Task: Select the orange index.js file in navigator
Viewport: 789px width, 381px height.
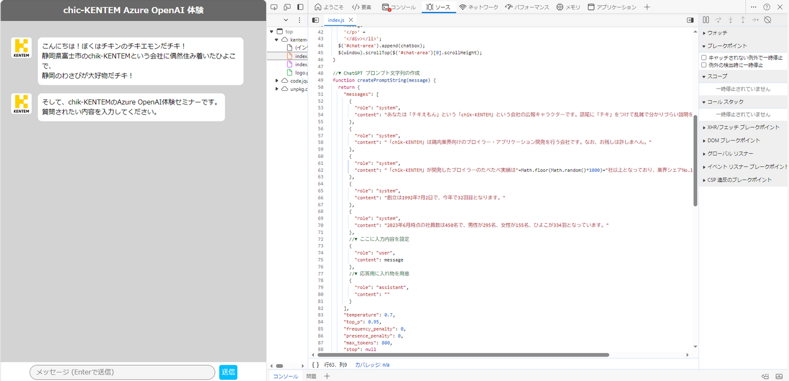Action: [298, 56]
